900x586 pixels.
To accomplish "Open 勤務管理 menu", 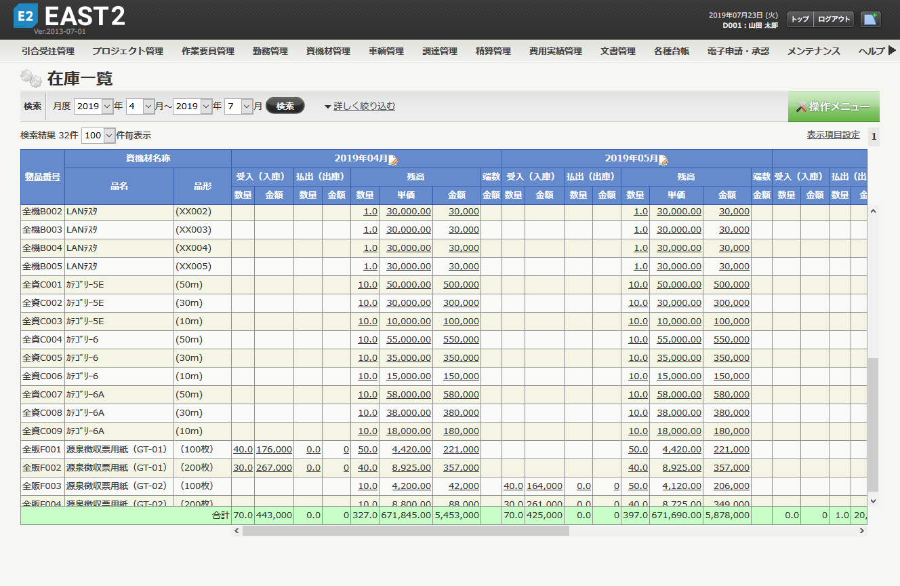I will 270,51.
